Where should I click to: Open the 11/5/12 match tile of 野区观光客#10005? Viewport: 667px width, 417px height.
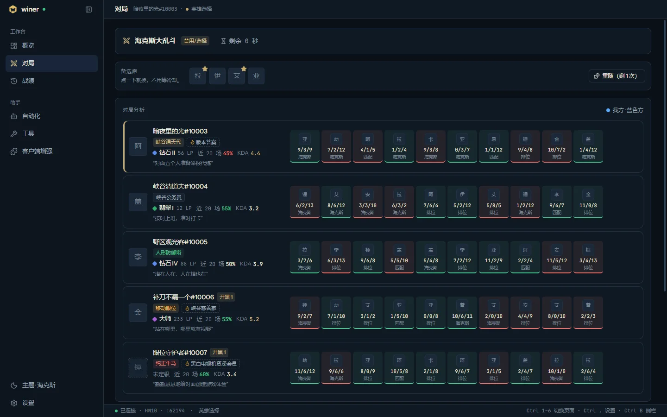[557, 257]
